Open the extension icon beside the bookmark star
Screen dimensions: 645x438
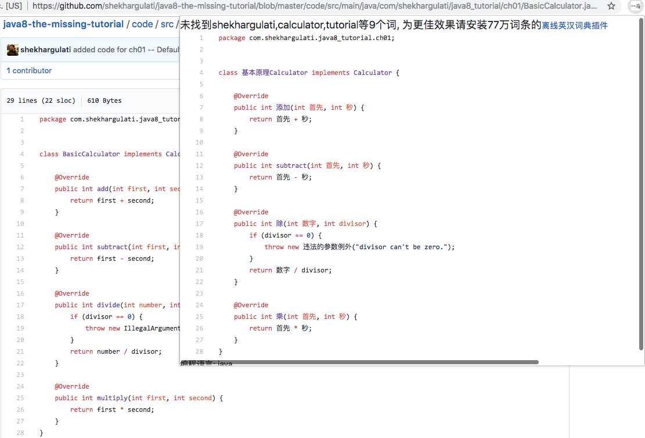point(636,6)
